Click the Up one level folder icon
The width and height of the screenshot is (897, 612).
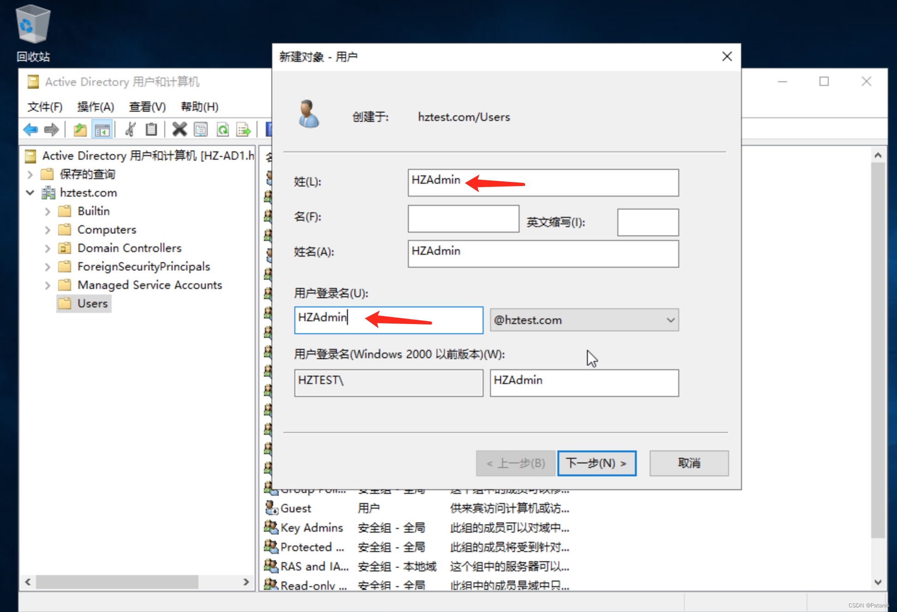80,130
